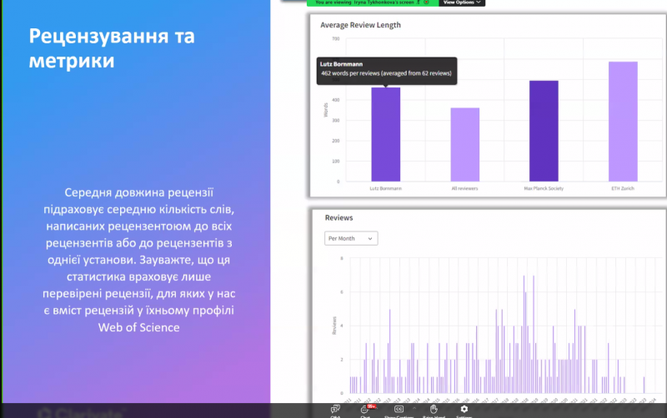Click the 'All reviewers' axis label
This screenshot has height=418, width=667.
tap(464, 188)
